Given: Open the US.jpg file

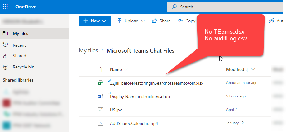Looking at the screenshot, I should point(116,110).
